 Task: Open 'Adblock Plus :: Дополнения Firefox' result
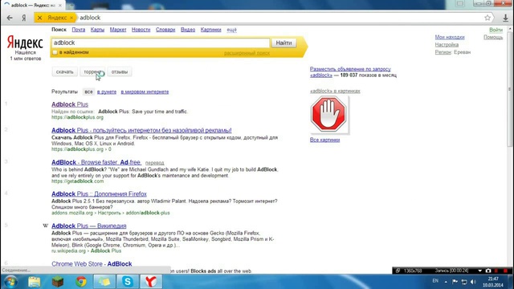click(x=99, y=194)
